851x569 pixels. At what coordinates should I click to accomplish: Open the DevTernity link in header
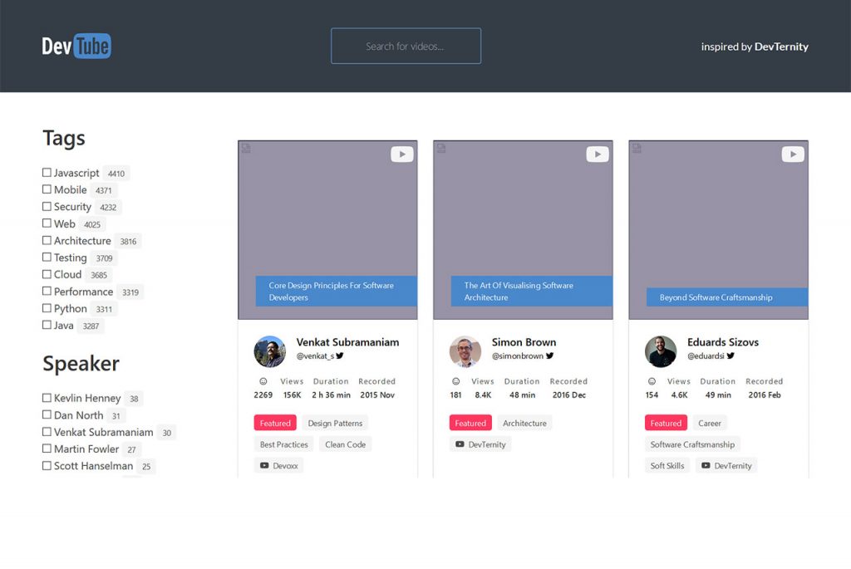pyautogui.click(x=781, y=47)
